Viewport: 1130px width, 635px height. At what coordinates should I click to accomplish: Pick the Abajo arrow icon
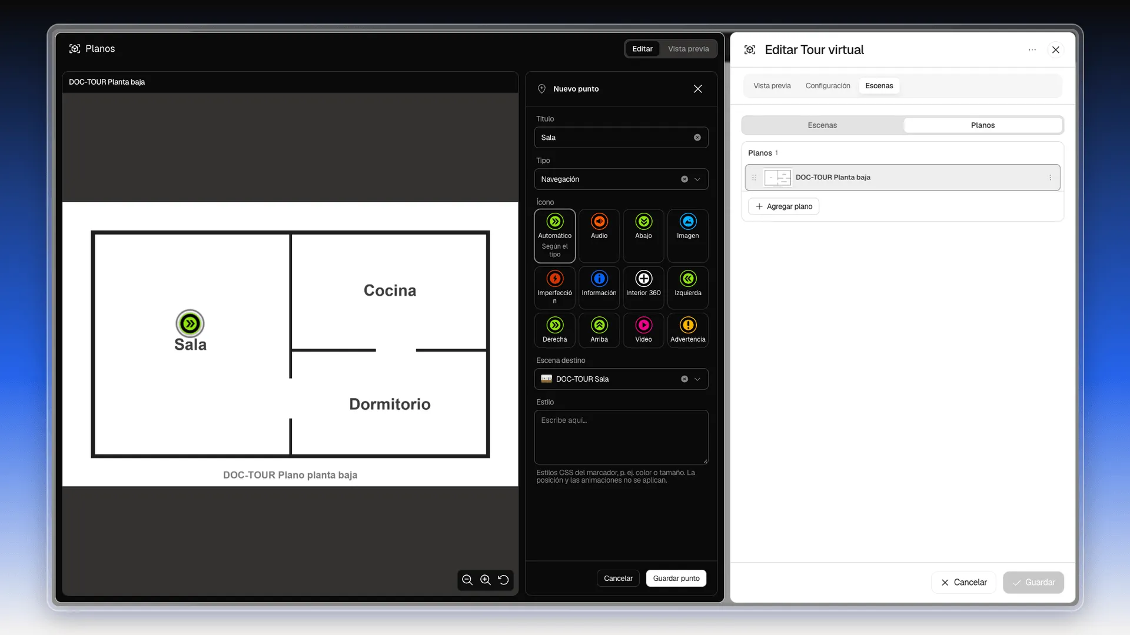click(x=643, y=236)
